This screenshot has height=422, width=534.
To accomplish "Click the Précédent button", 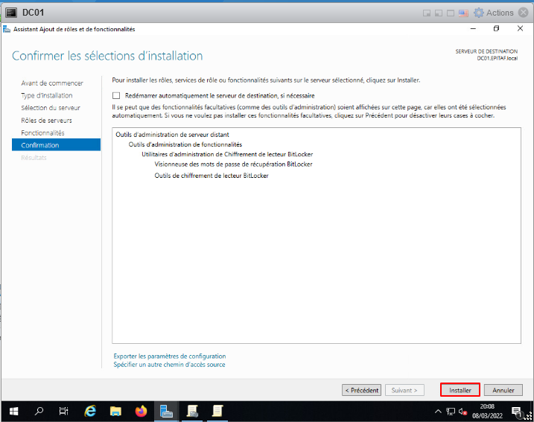I will pyautogui.click(x=362, y=390).
